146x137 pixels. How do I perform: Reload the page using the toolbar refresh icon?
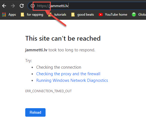tap(22, 6)
